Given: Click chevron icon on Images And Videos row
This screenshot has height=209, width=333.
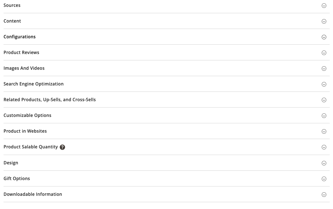Looking at the screenshot, I should click(x=324, y=68).
